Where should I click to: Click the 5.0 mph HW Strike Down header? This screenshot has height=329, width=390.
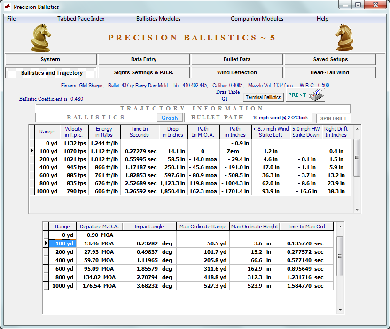pos(306,132)
